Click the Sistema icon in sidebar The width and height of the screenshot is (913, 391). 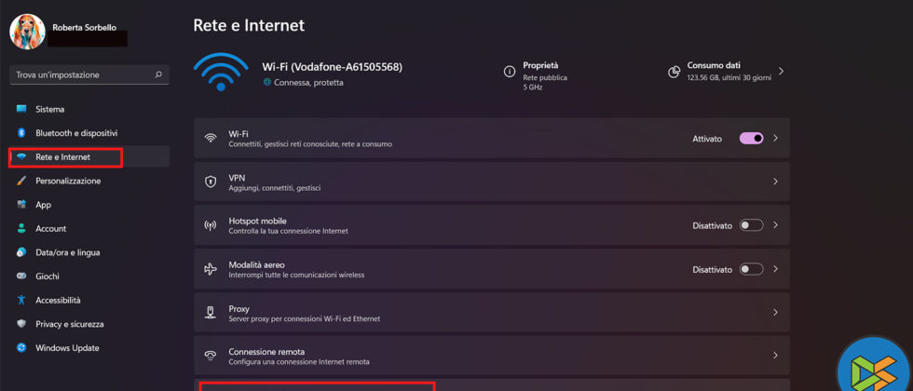pyautogui.click(x=21, y=109)
